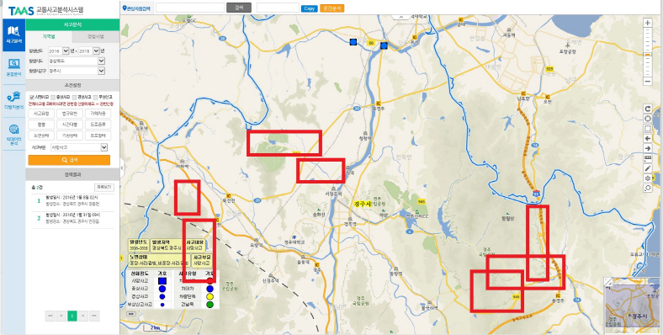The image size is (663, 335).
Task: Uncheck the 사망사고 checkbox
Action: click(x=31, y=97)
